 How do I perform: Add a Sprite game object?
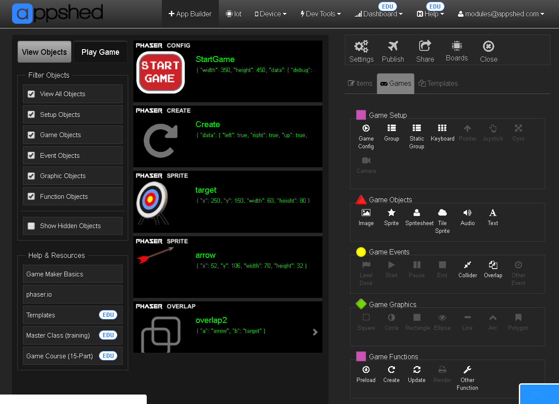click(x=392, y=217)
